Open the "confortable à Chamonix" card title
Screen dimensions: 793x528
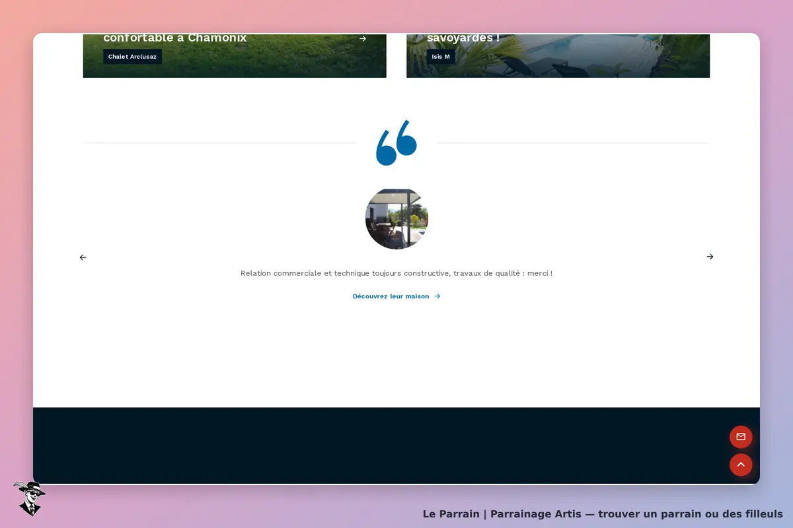pyautogui.click(x=175, y=38)
